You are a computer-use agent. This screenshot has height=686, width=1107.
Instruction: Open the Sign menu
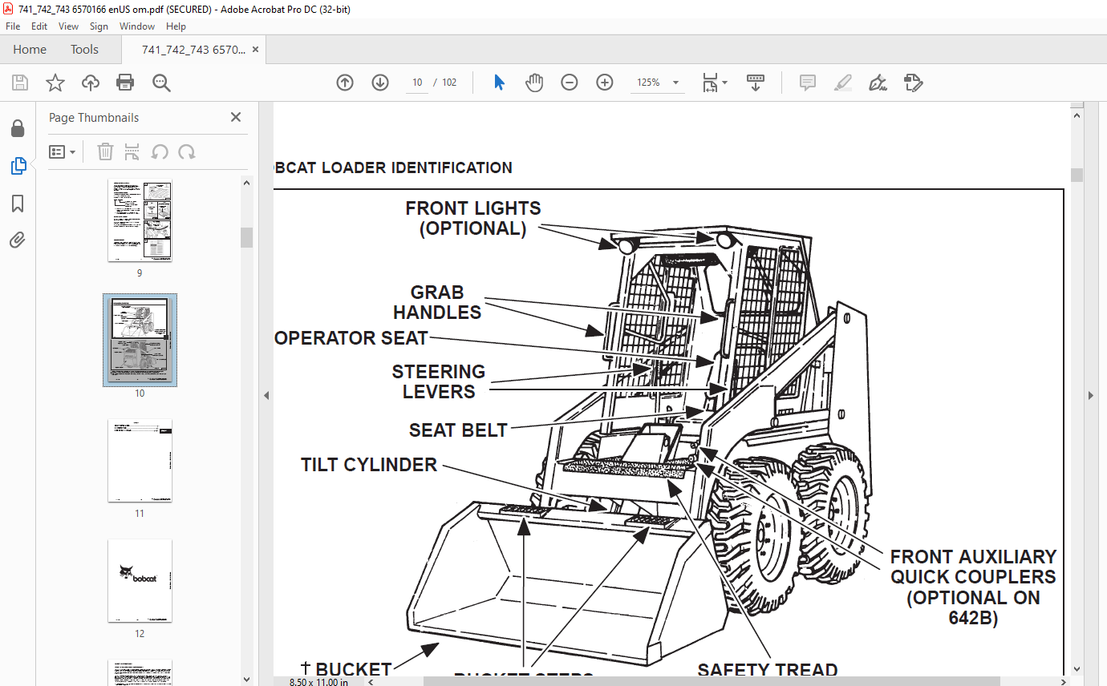coord(99,26)
